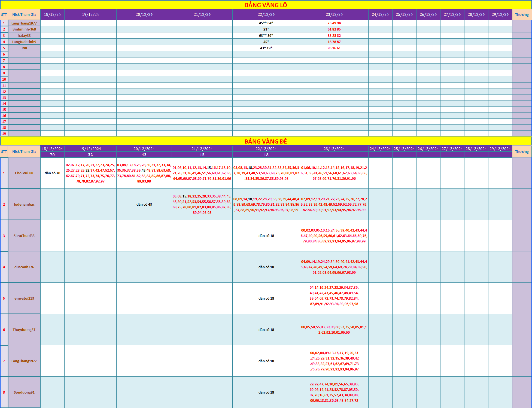Screen dimensions: 532x408
Task: Click the 18/12/2024 header in the Đề table
Action: (x=52, y=149)
